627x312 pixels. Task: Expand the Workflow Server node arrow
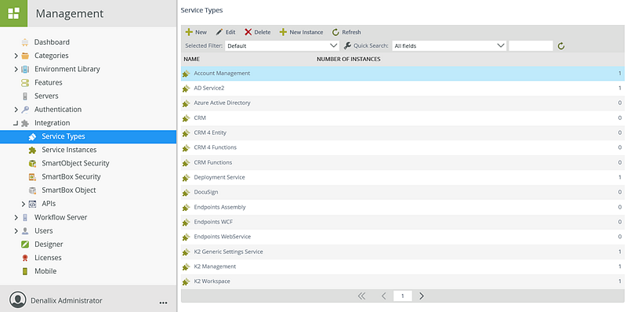[x=16, y=218]
